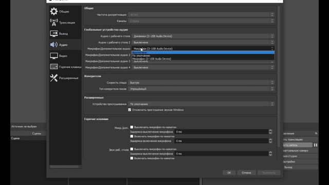Viewport: 329px width, 185px height.
Task: Click the Применить button
Action: 269,173
